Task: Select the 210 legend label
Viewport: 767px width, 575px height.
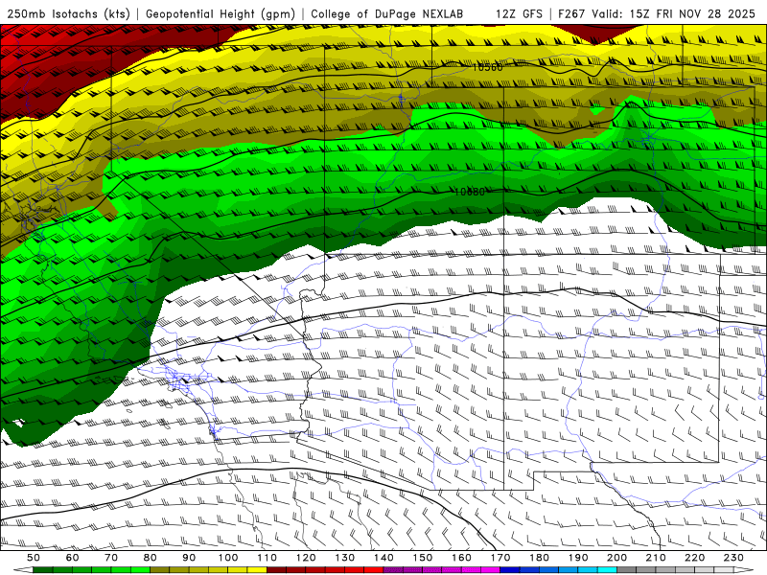Action: [x=656, y=558]
